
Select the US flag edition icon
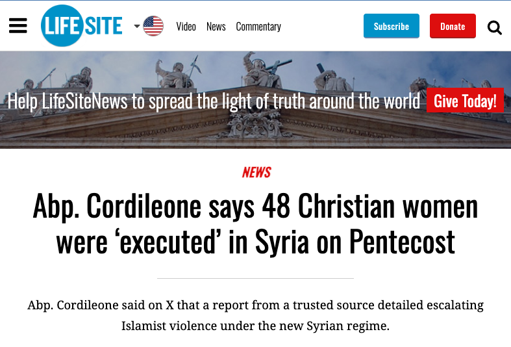tap(153, 26)
